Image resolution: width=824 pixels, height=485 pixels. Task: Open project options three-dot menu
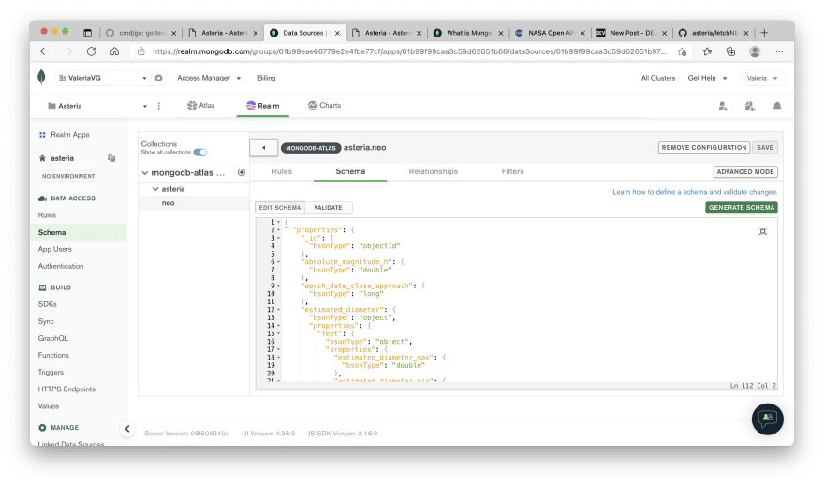click(x=158, y=106)
